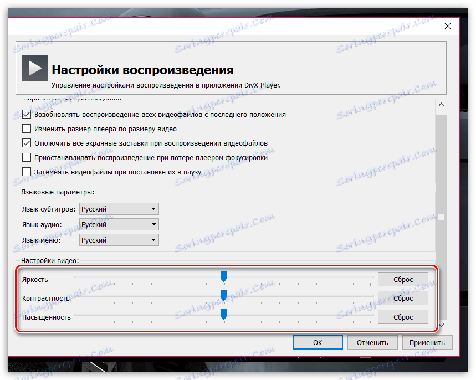Check the darken videos when paused option
Viewport: 476px width, 380px height.
(26, 172)
